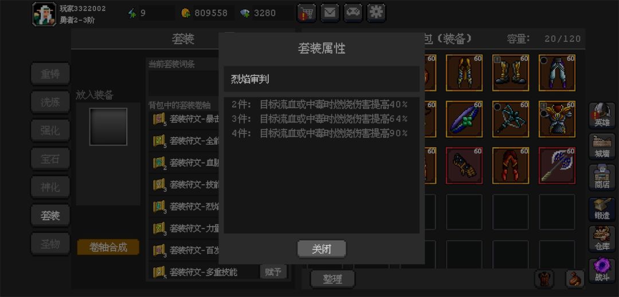The image size is (619, 297).
Task: Open the 商店 shop sidebar icon
Action: pos(602,177)
